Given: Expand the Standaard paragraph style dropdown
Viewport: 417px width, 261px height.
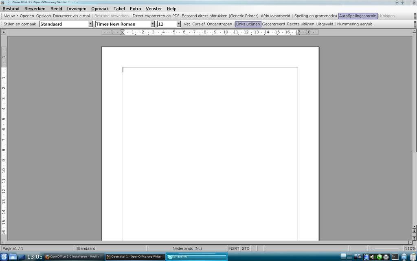Looking at the screenshot, I should (x=90, y=24).
